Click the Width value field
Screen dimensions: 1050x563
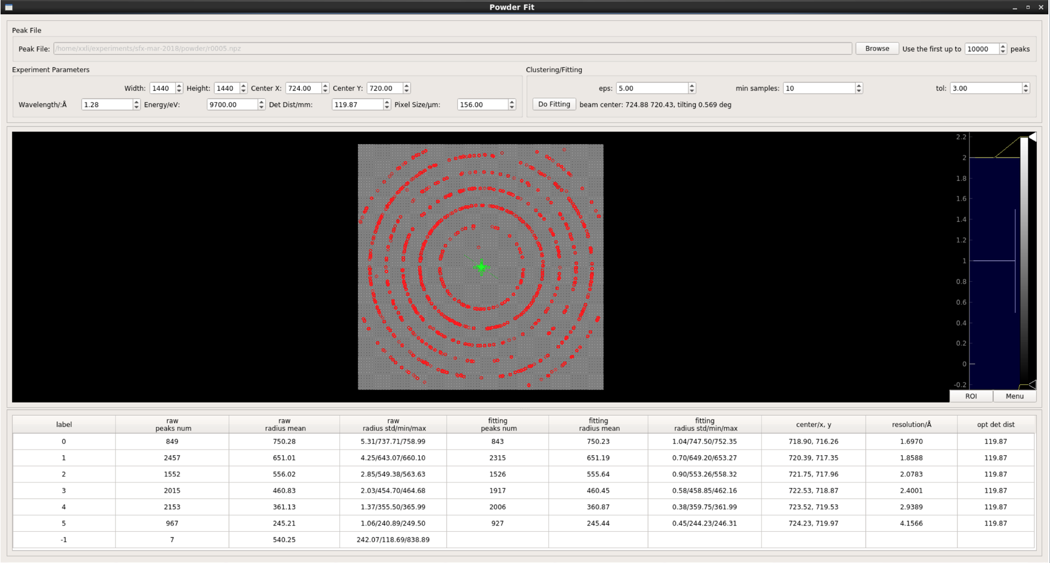162,88
